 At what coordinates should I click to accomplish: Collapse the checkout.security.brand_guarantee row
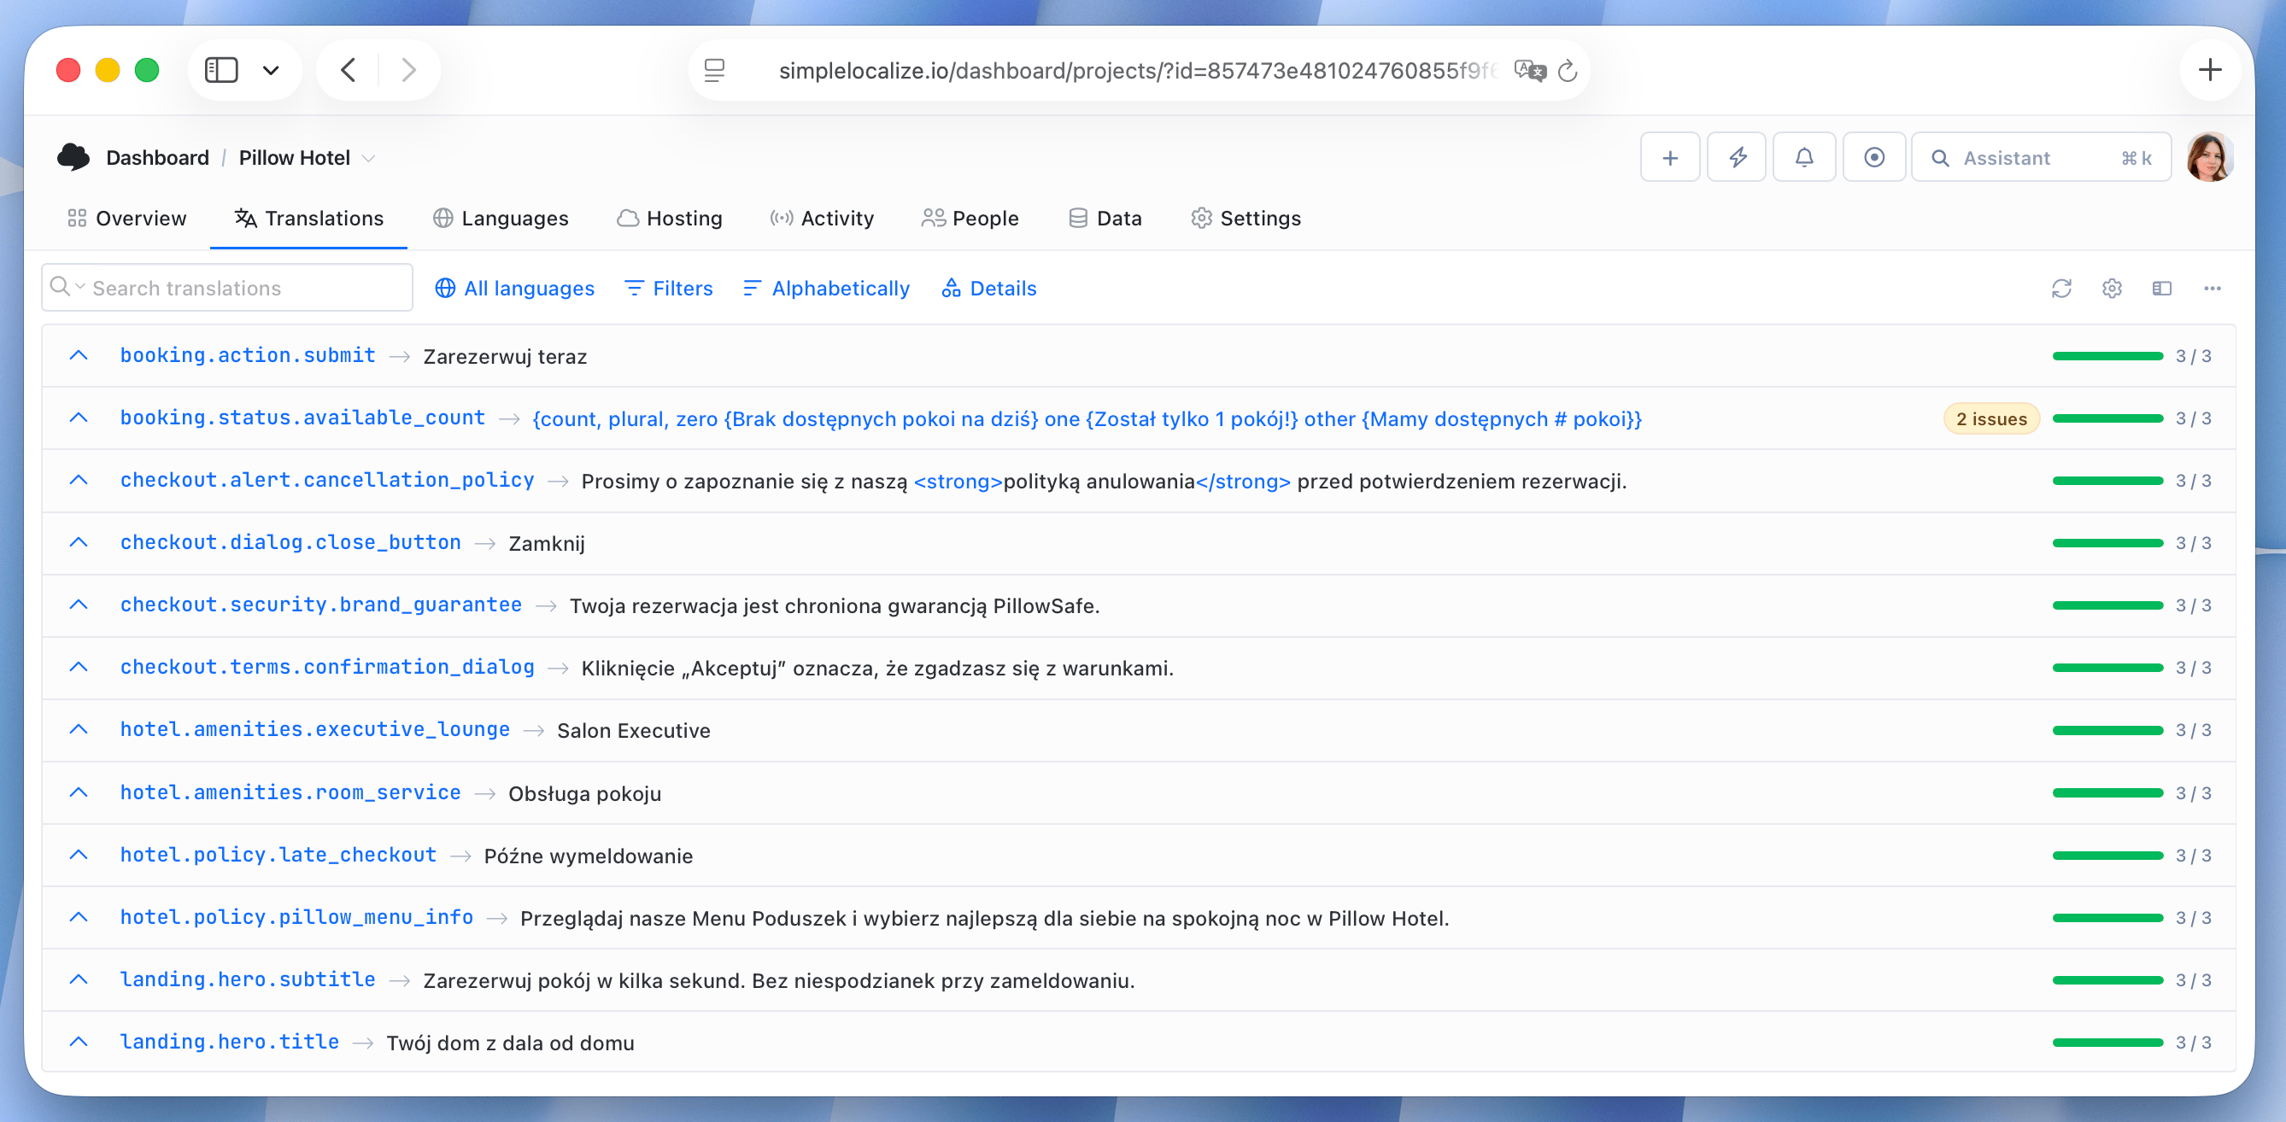pos(79,605)
